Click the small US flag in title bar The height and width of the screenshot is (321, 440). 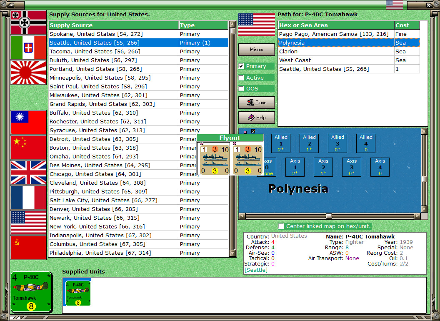pyautogui.click(x=394, y=5)
